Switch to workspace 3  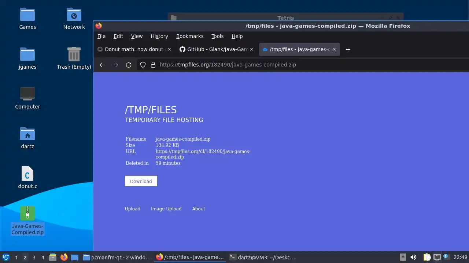point(34,257)
